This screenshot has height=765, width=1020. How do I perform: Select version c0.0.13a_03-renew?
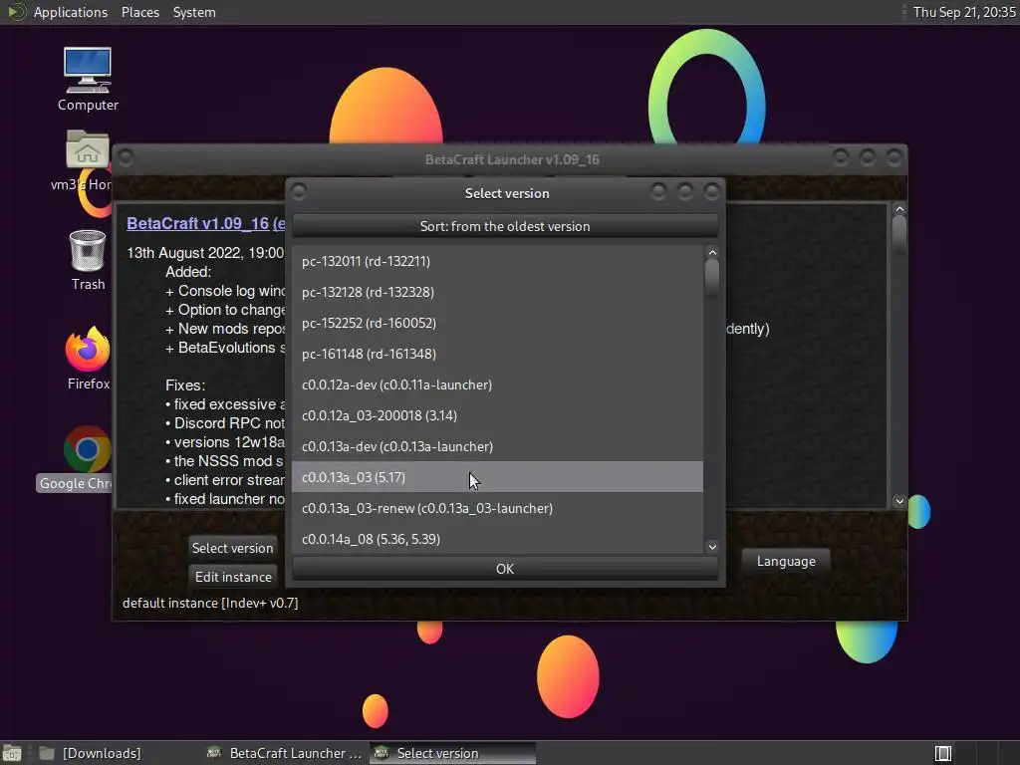497,508
